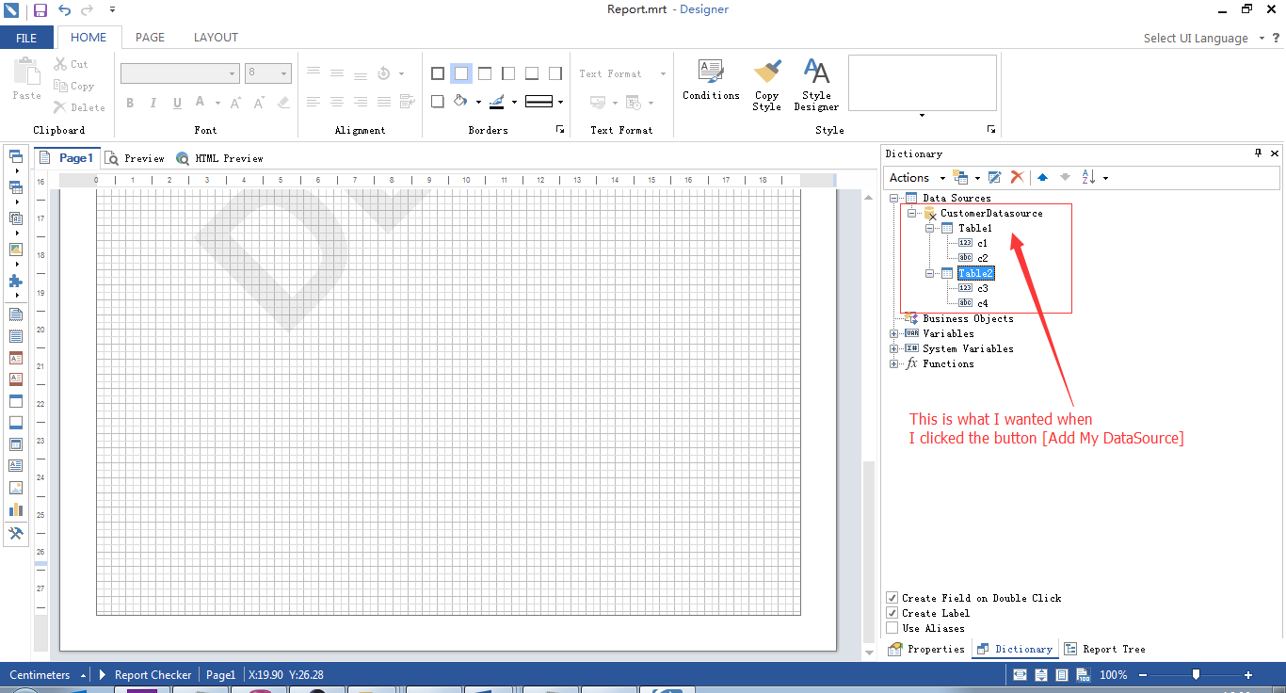Open the Select UI Language option
Screen dimensions: 1286x693
pyautogui.click(x=1196, y=38)
